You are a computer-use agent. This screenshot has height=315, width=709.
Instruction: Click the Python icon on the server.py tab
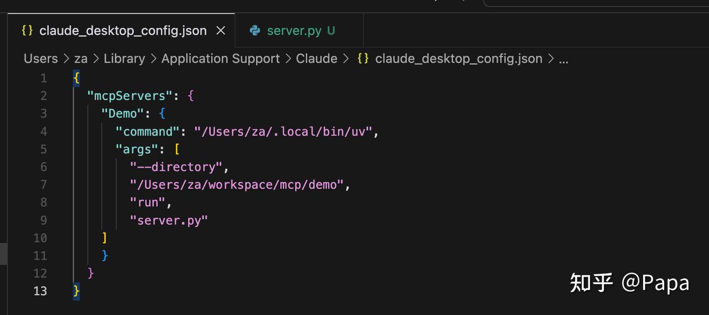point(255,30)
